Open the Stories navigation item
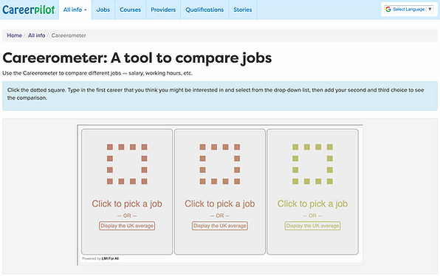 click(x=243, y=10)
